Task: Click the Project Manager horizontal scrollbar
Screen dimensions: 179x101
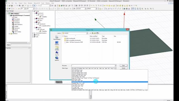Action: click(x=18, y=43)
